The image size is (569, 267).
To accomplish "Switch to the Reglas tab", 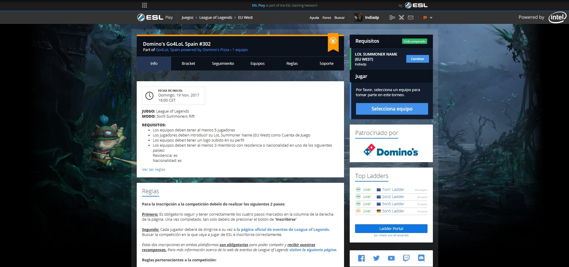I will coord(292,63).
